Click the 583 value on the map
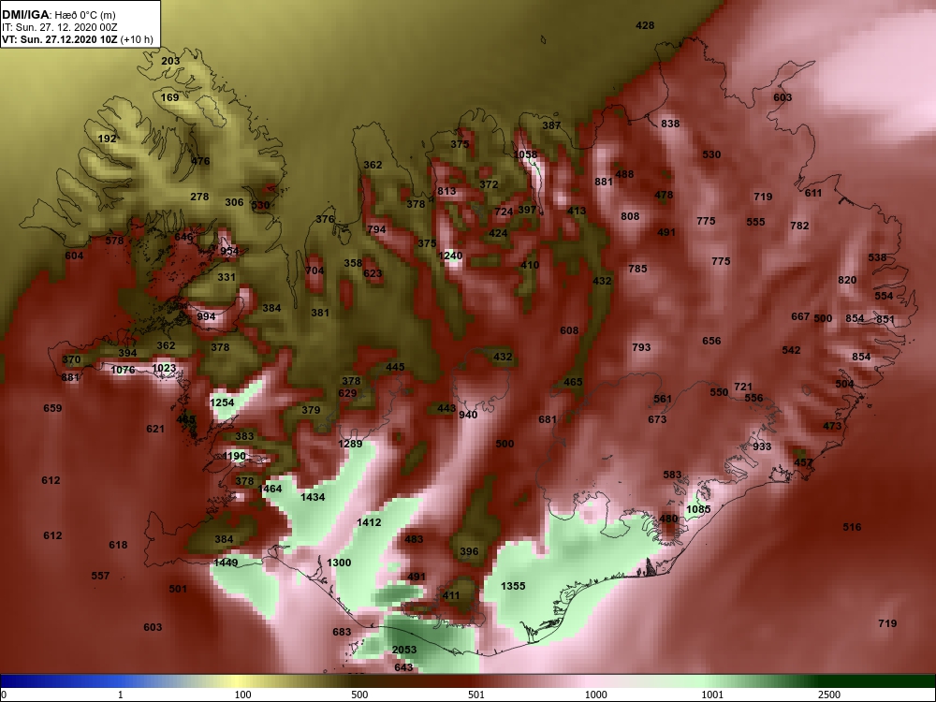 [x=672, y=475]
